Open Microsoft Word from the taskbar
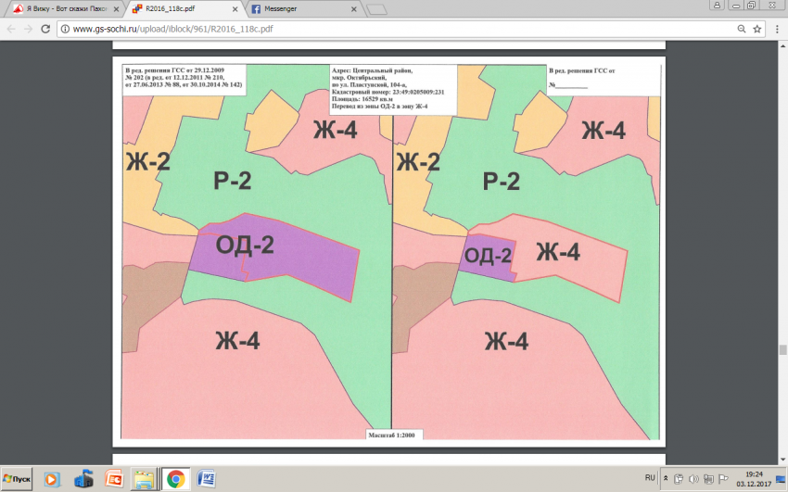Screen dimensions: 788x492 click(x=207, y=479)
